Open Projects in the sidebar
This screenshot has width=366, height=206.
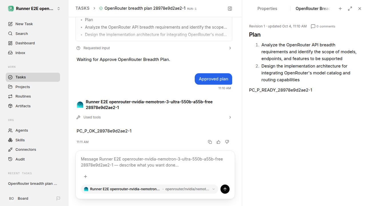point(33,87)
